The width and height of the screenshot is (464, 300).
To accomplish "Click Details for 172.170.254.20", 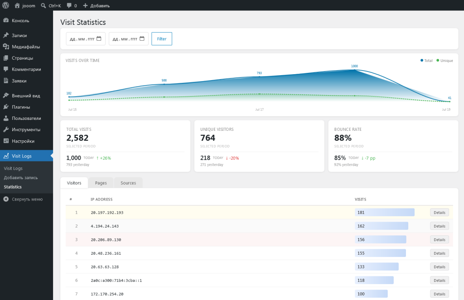I will (440, 294).
